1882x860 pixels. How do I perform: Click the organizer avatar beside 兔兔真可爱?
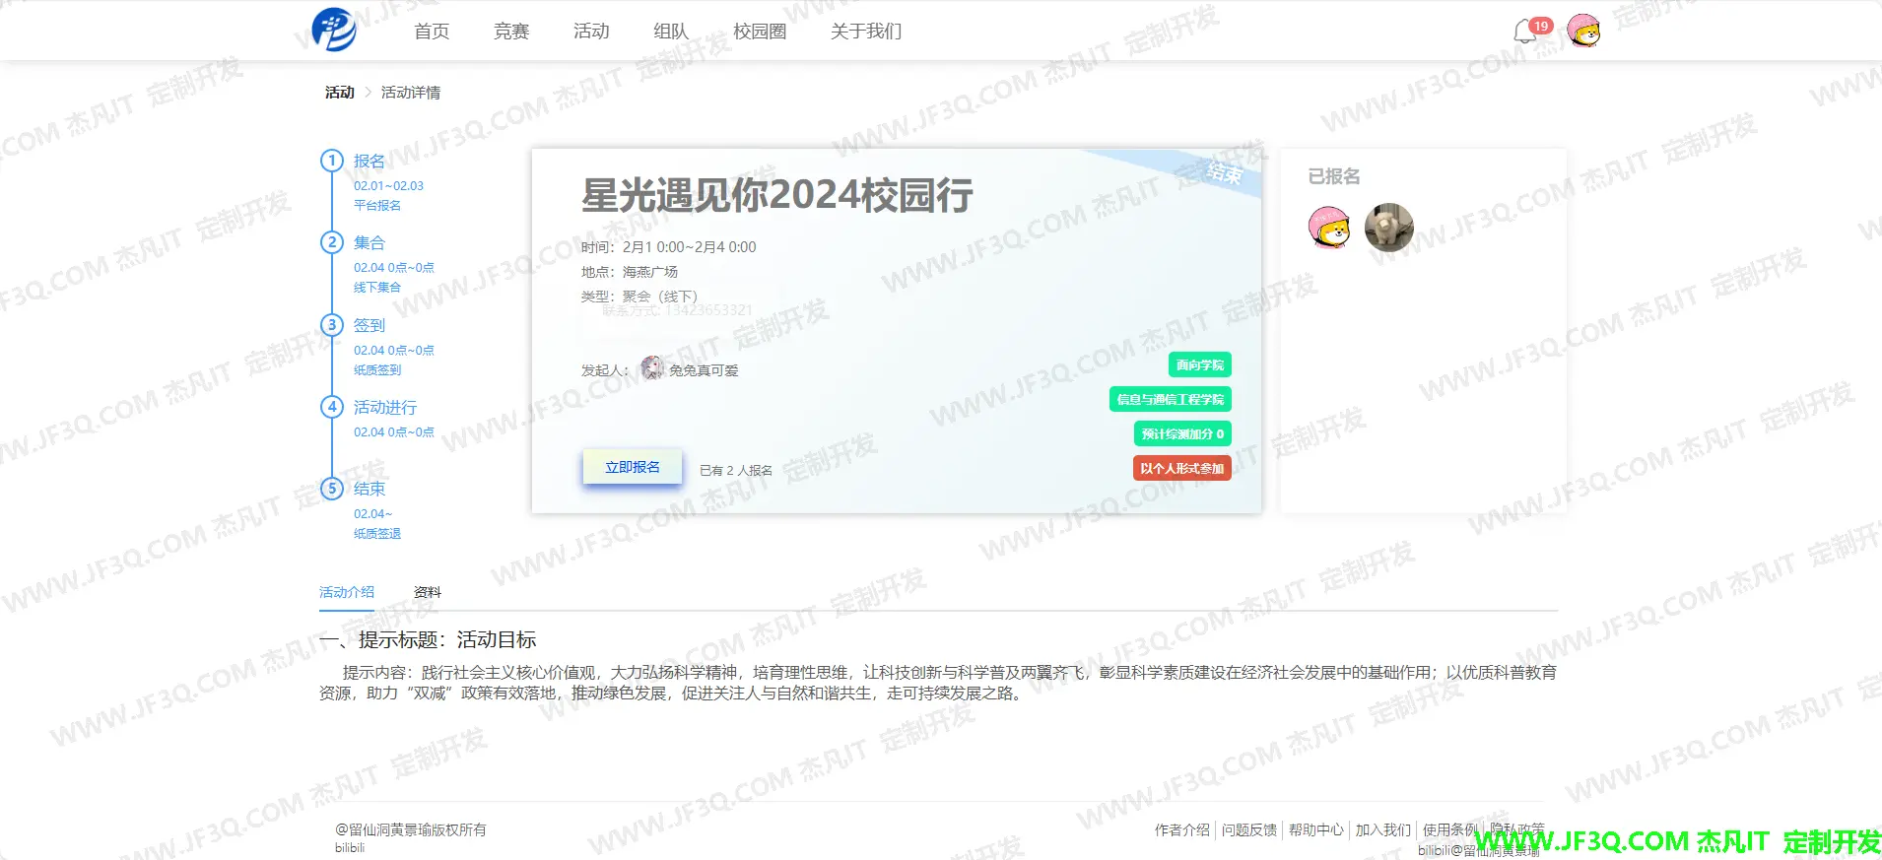(651, 369)
